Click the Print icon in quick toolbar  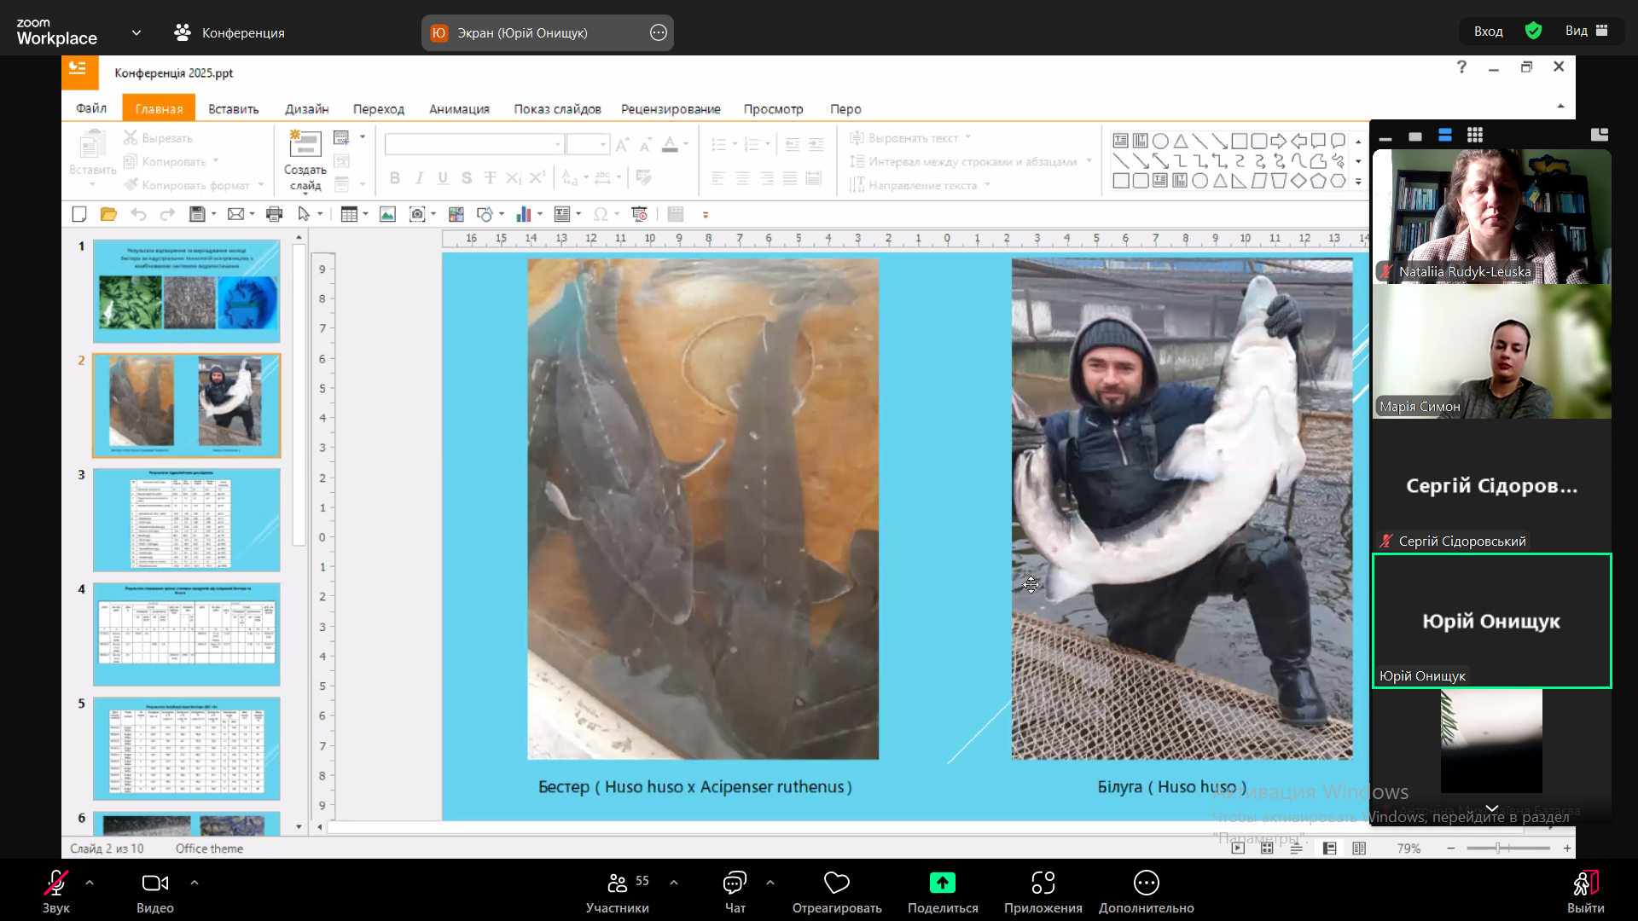point(274,214)
